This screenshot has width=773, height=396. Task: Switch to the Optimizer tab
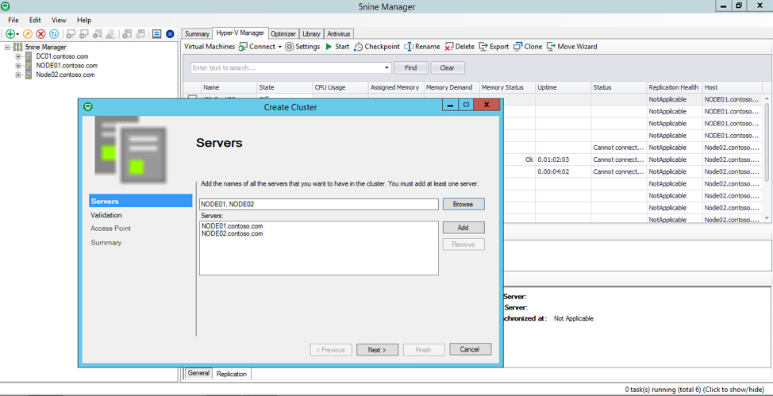click(283, 34)
